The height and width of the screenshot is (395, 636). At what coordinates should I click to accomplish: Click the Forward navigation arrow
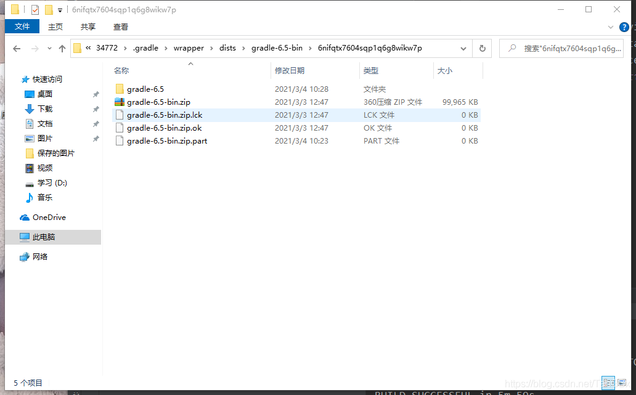[x=35, y=49]
